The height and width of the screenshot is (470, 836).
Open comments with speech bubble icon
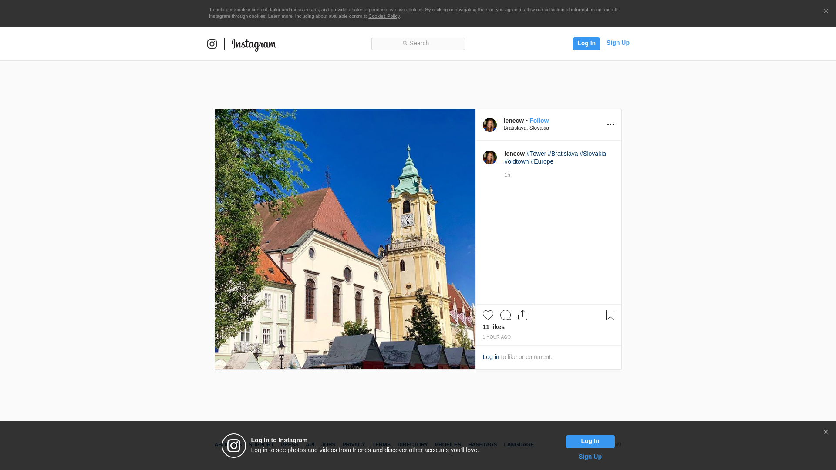click(506, 315)
